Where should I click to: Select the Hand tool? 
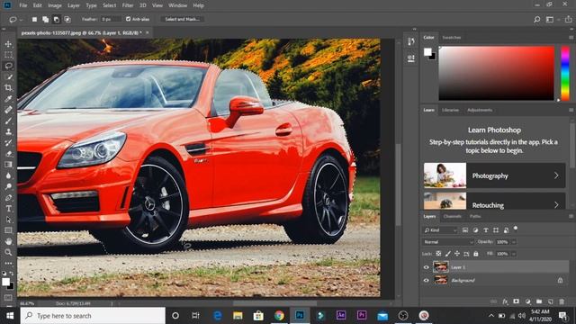(x=8, y=241)
